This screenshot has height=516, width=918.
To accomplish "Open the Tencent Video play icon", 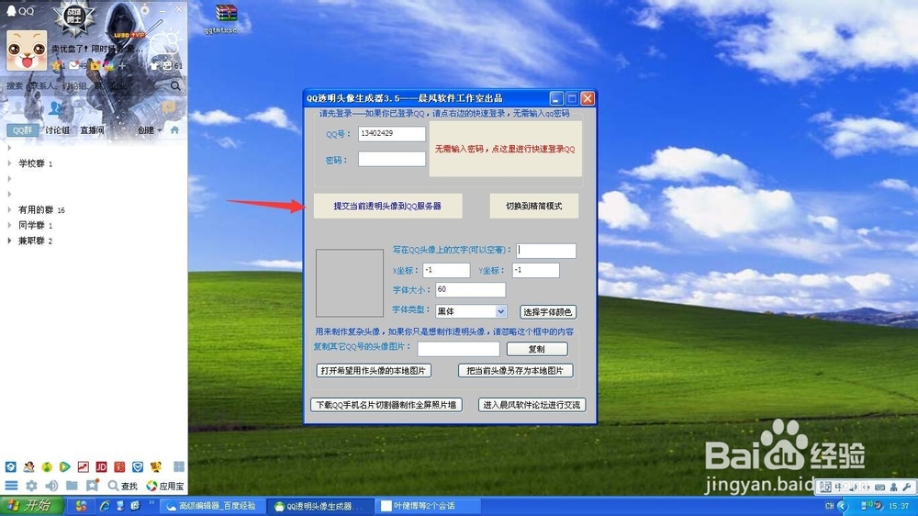I will [65, 466].
